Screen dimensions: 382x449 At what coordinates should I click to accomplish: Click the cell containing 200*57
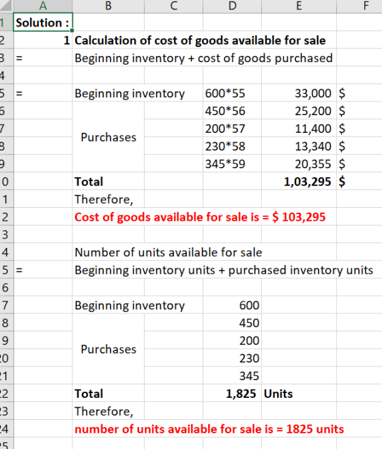(233, 129)
